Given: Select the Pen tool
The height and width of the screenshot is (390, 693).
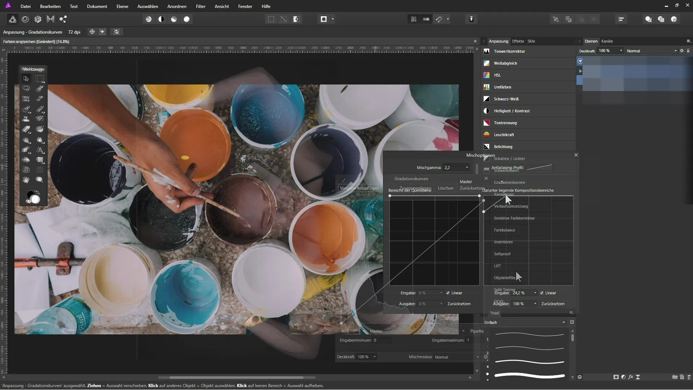Looking at the screenshot, I should click(x=26, y=149).
